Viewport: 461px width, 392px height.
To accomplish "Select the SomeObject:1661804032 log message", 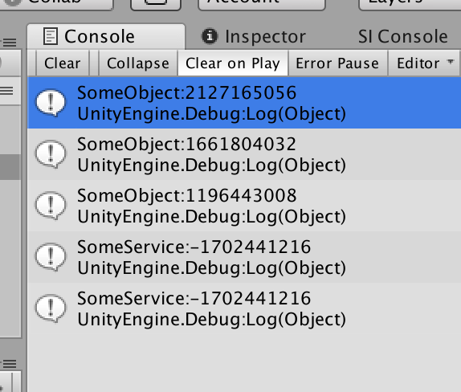I will click(x=244, y=154).
